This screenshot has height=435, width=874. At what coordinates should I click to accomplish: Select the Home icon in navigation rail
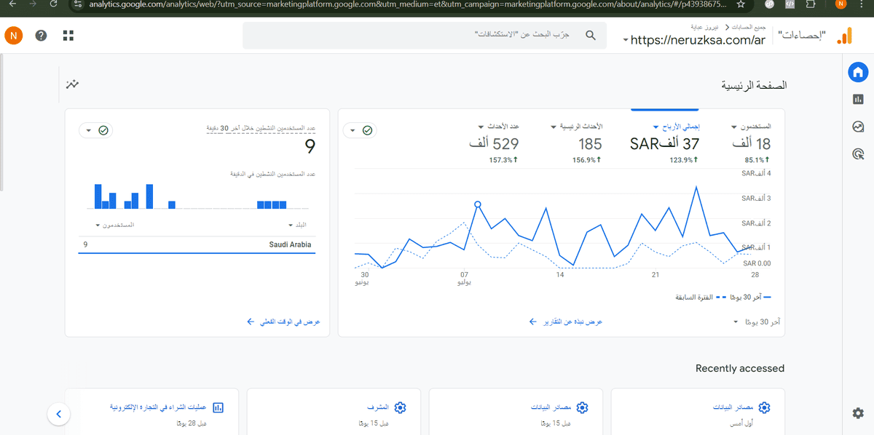[x=857, y=71]
